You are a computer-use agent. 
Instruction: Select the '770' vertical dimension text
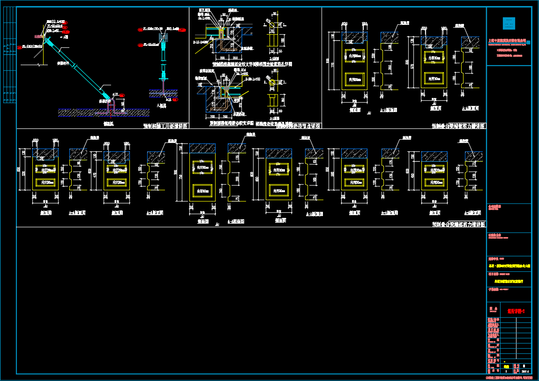[x=332, y=65]
